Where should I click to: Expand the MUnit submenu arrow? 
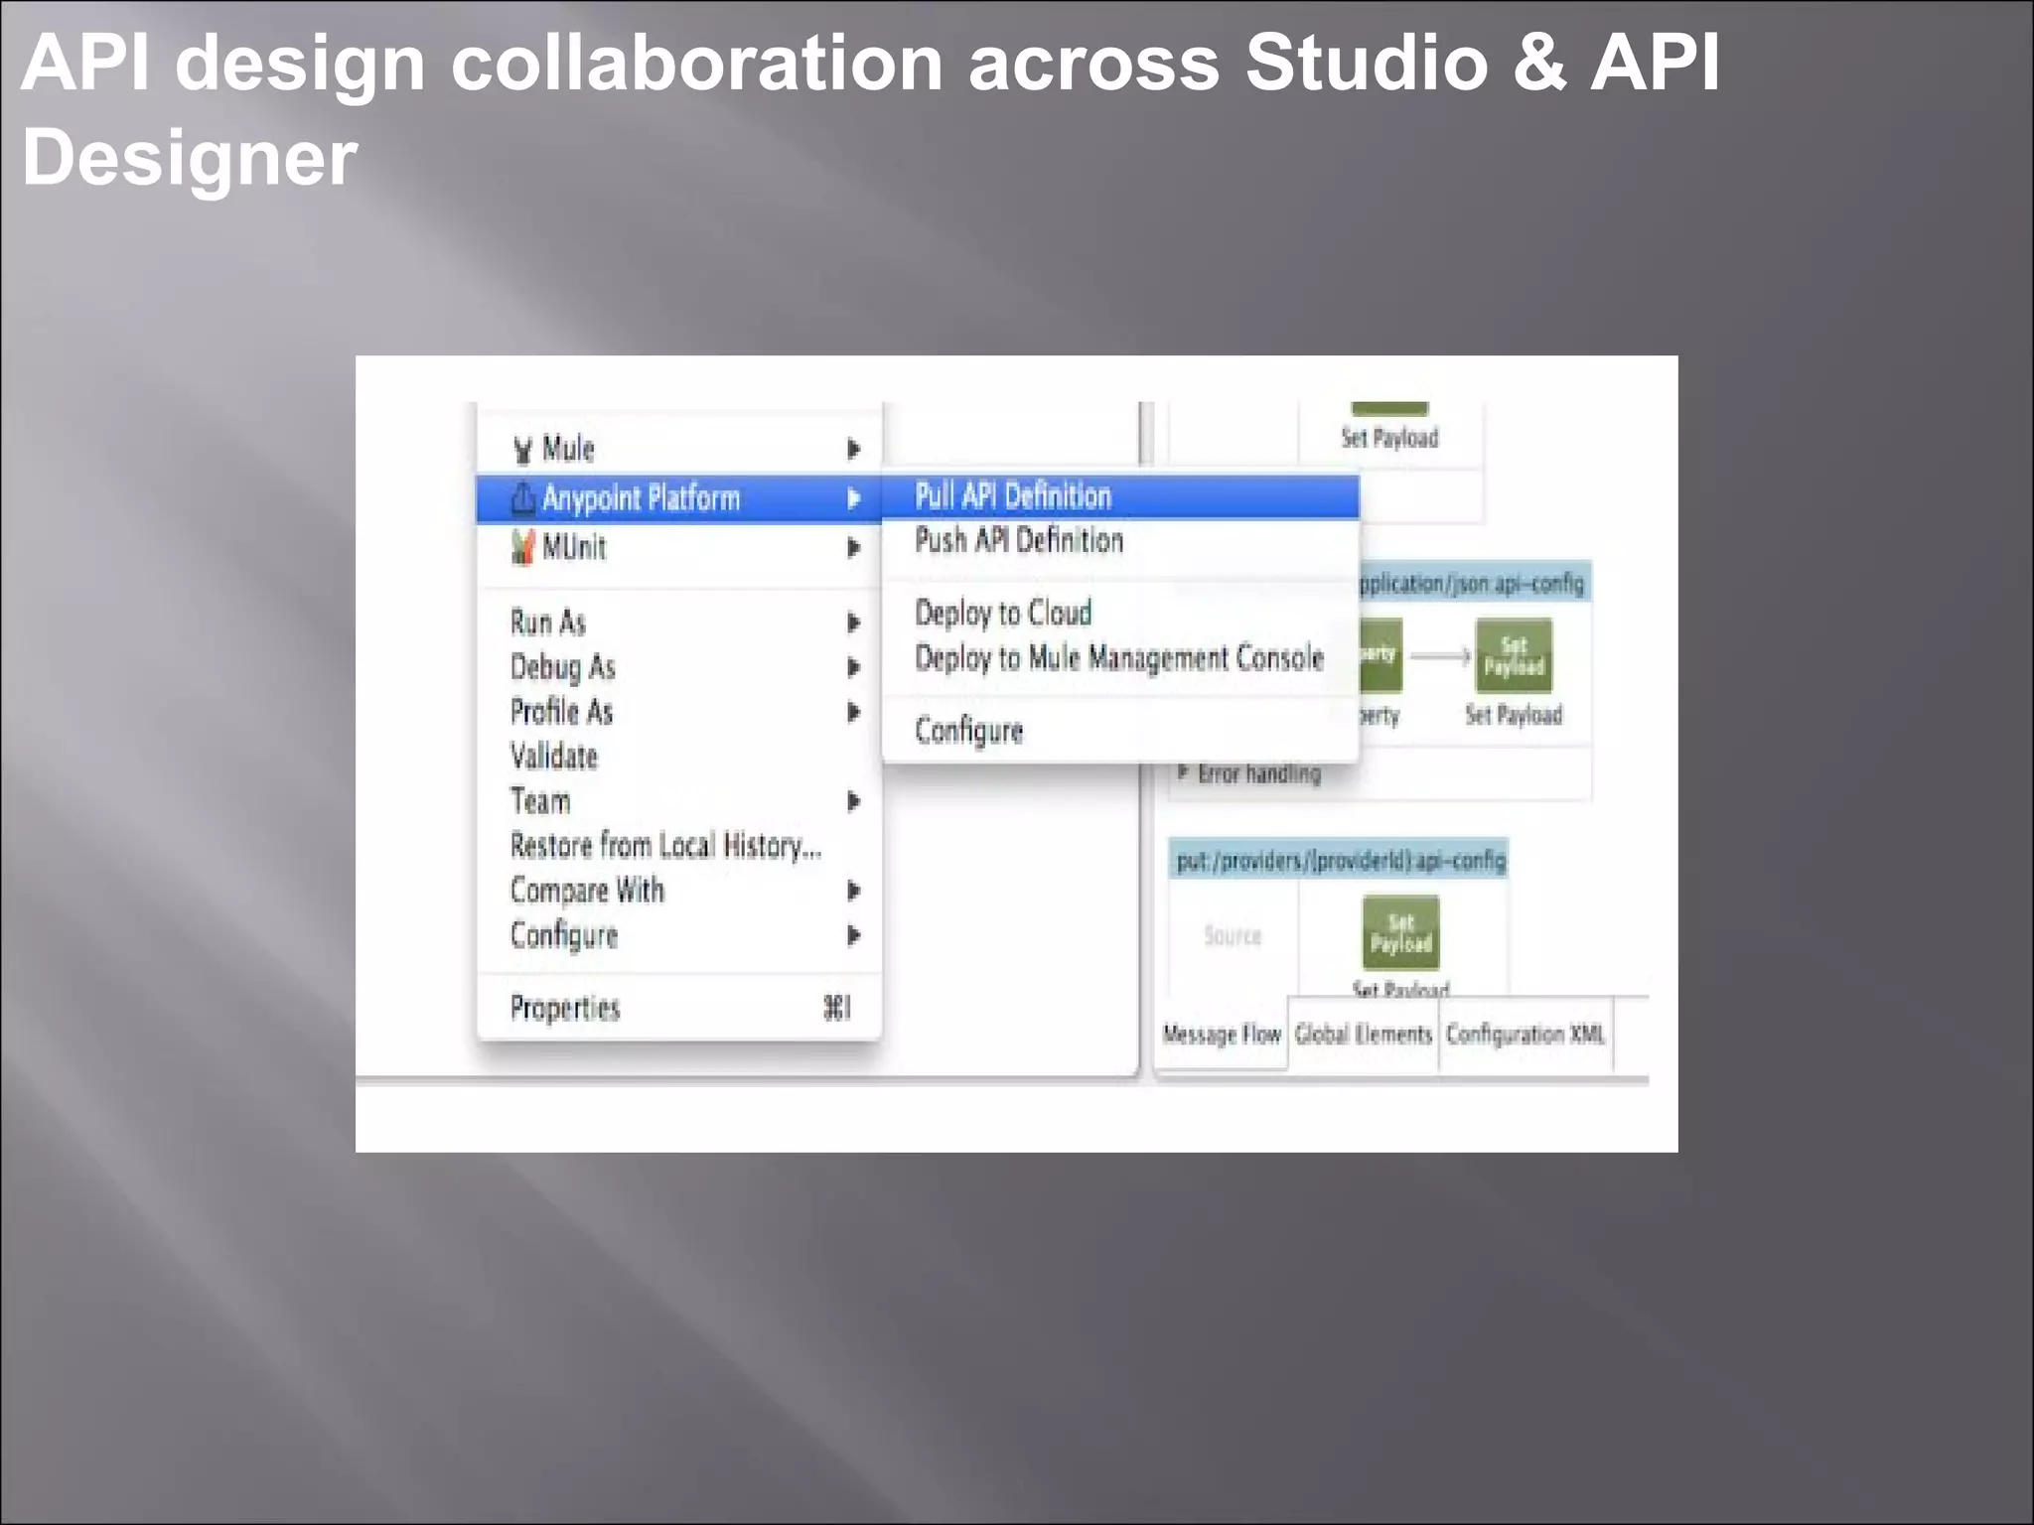tap(853, 547)
